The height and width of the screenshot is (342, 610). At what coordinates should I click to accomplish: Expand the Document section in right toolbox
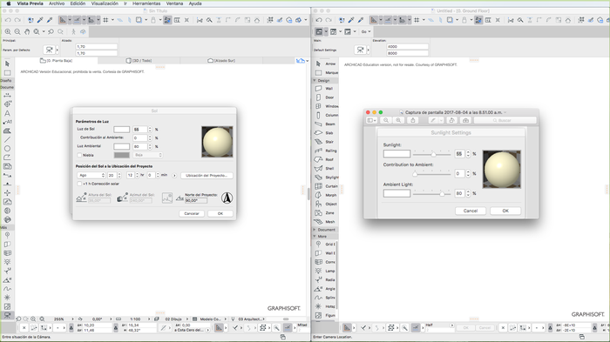click(315, 230)
